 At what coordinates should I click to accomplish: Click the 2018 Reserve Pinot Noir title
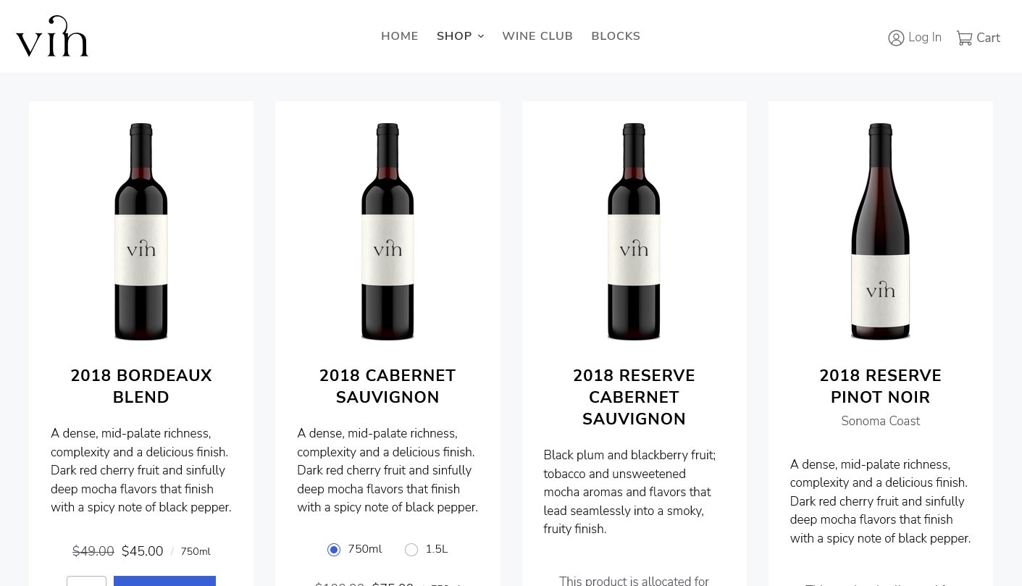pyautogui.click(x=880, y=387)
